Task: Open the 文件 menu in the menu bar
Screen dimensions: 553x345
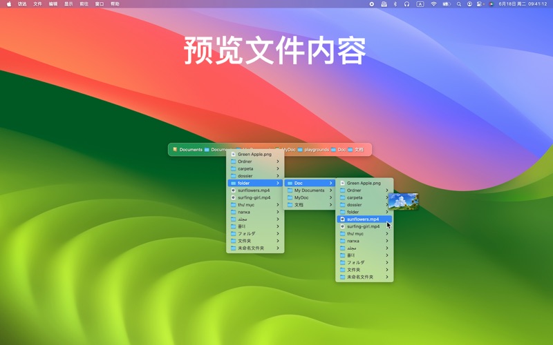Action: pos(38,4)
